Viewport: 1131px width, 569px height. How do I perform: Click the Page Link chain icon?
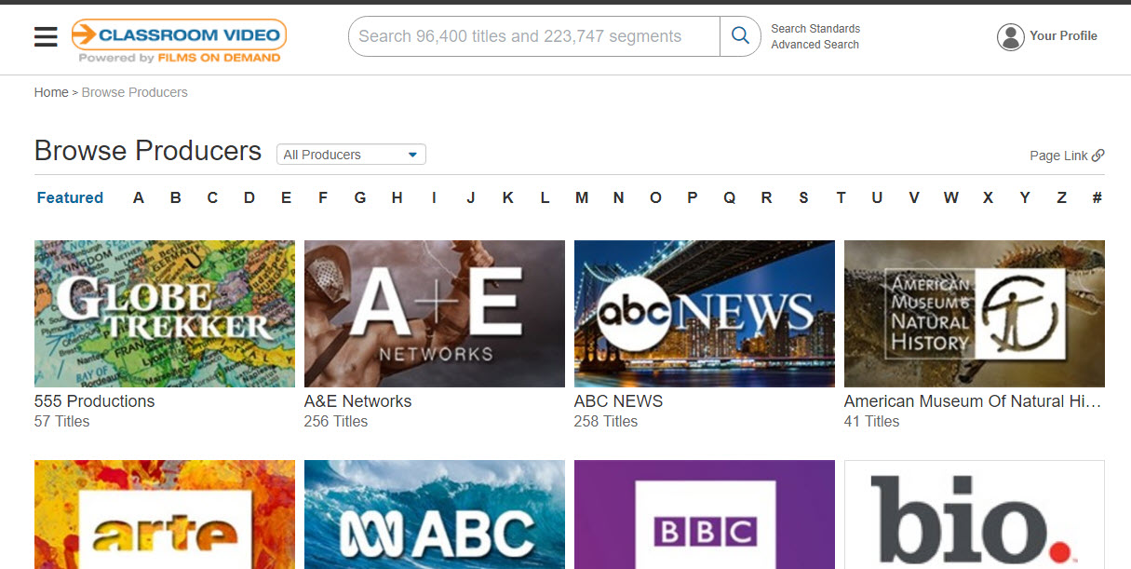[x=1098, y=156]
